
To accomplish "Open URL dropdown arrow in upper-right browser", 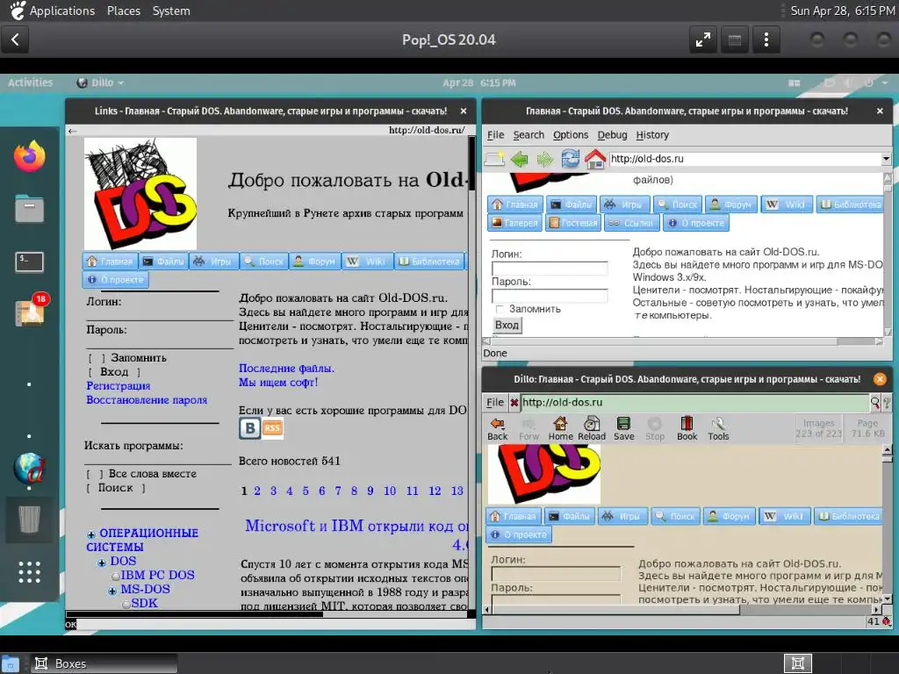I will [x=886, y=159].
